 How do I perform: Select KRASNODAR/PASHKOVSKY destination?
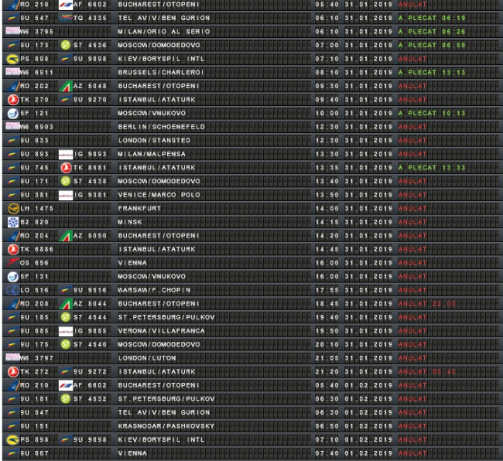pos(166,426)
